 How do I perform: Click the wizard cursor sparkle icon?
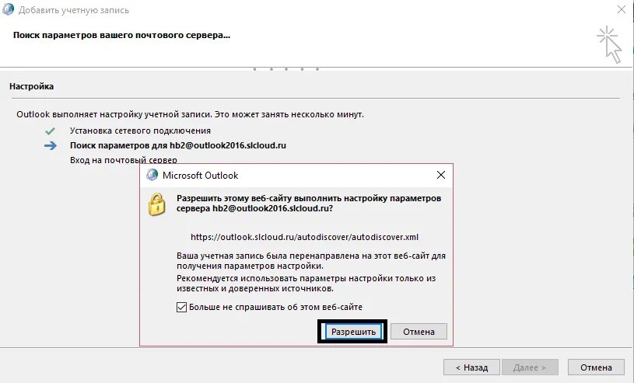tap(609, 45)
